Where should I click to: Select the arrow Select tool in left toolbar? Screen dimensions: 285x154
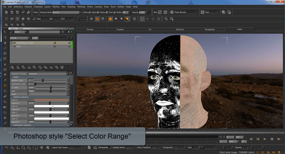point(5,32)
